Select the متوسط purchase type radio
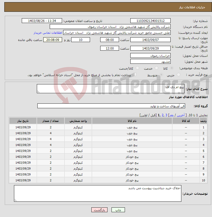The height and width of the screenshot is (217, 212). (161, 75)
